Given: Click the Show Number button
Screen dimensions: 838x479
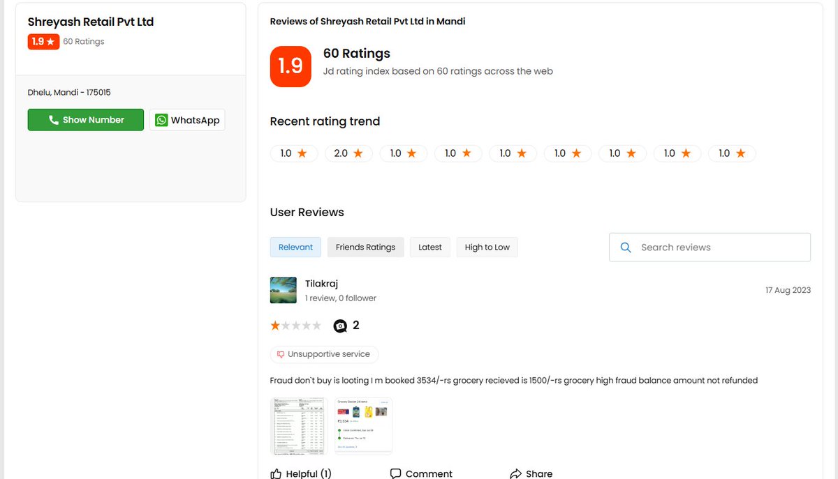Looking at the screenshot, I should pos(86,120).
